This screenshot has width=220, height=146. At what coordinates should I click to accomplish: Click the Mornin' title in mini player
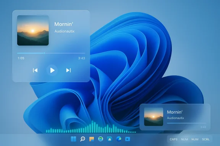pos(175,112)
